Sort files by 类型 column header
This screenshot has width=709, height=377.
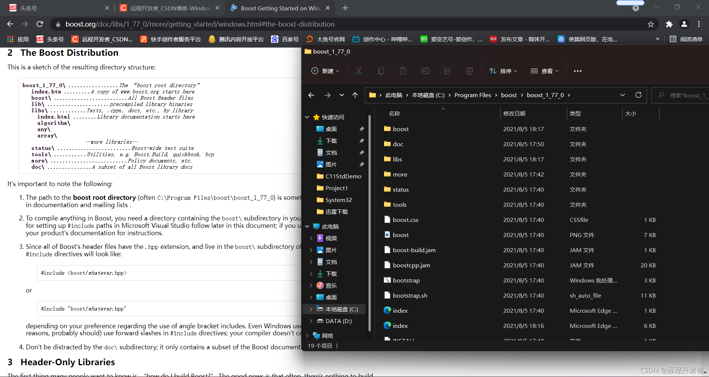coord(575,113)
